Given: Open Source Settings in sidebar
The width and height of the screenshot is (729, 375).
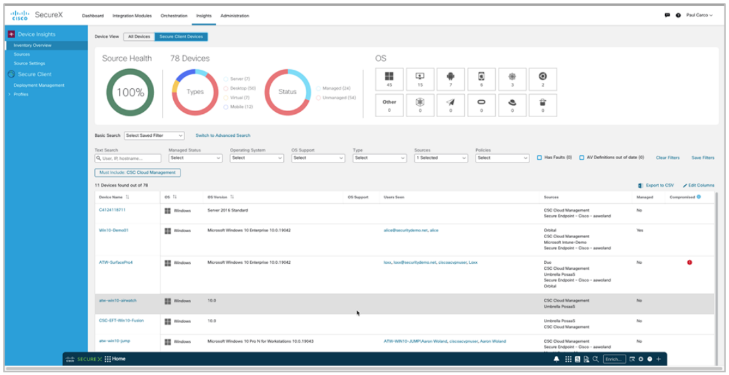Looking at the screenshot, I should click(x=29, y=63).
